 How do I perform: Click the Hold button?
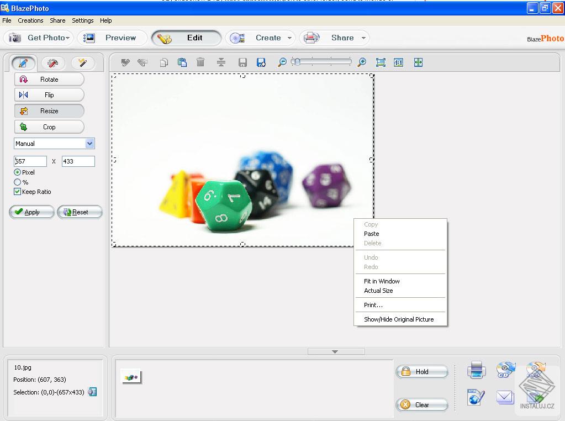pos(422,372)
